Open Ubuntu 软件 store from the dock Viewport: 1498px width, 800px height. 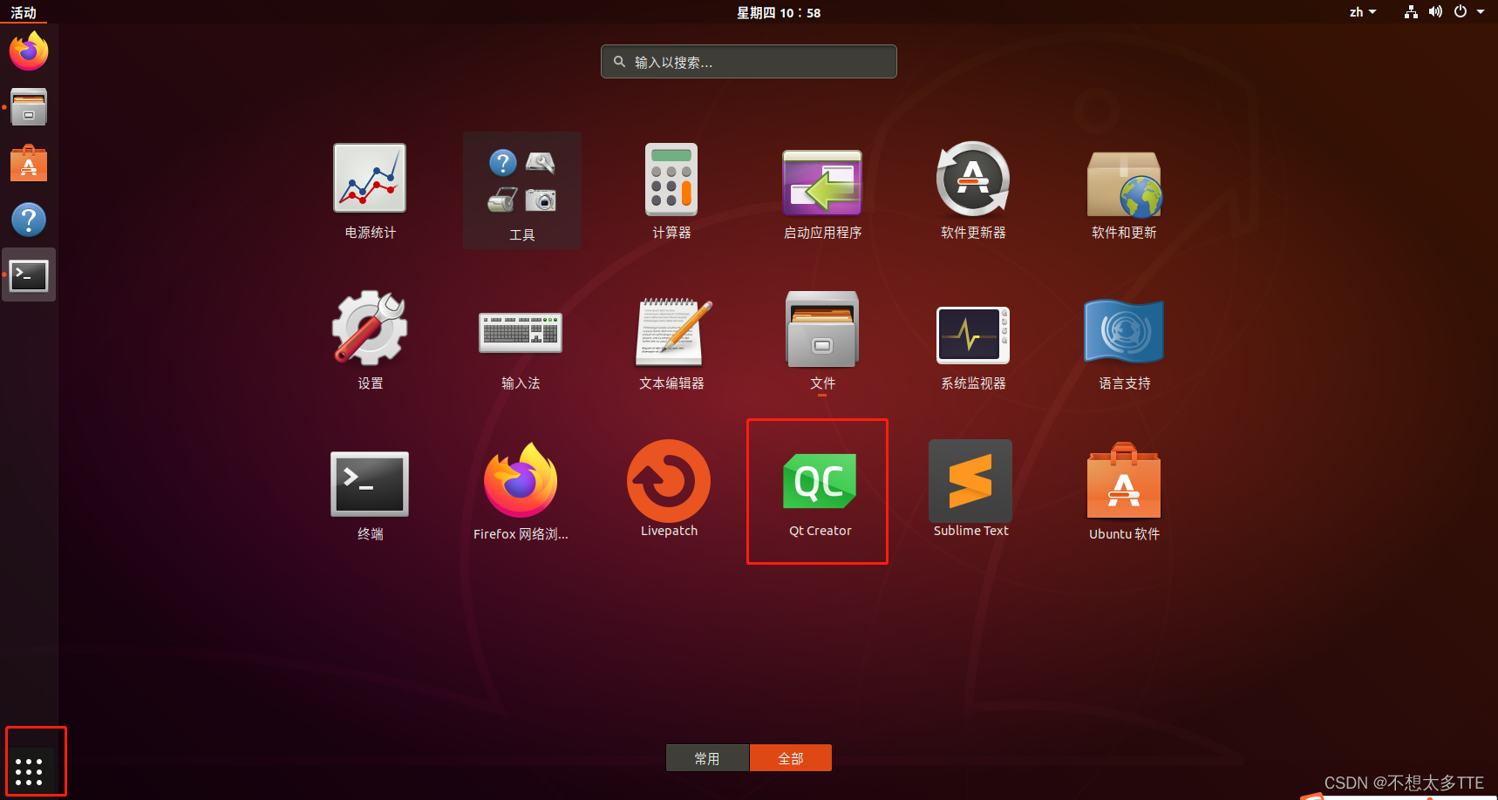pyautogui.click(x=29, y=163)
